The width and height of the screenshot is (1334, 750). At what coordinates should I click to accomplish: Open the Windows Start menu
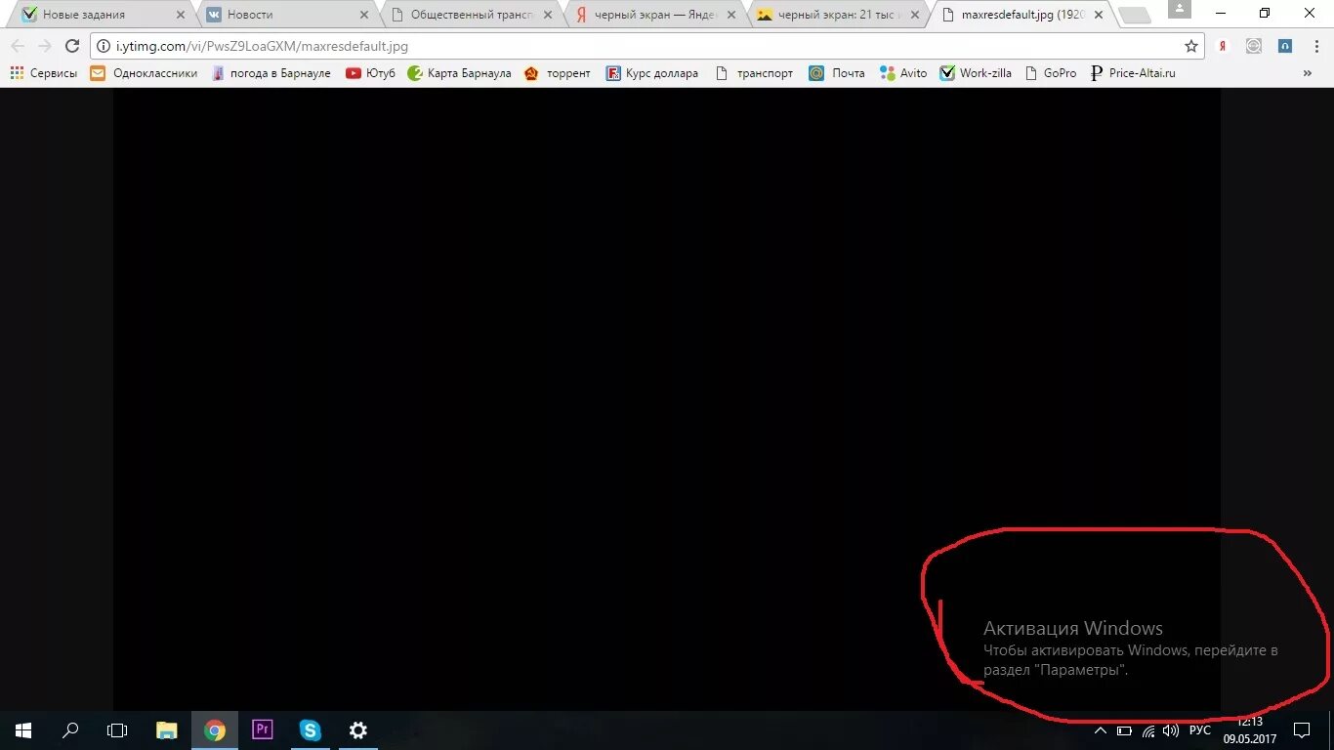coord(23,730)
